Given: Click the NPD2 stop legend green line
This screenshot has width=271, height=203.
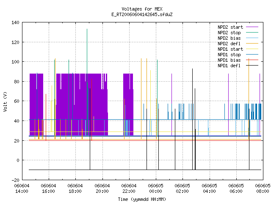Looking at the screenshot, I should click(252, 33).
